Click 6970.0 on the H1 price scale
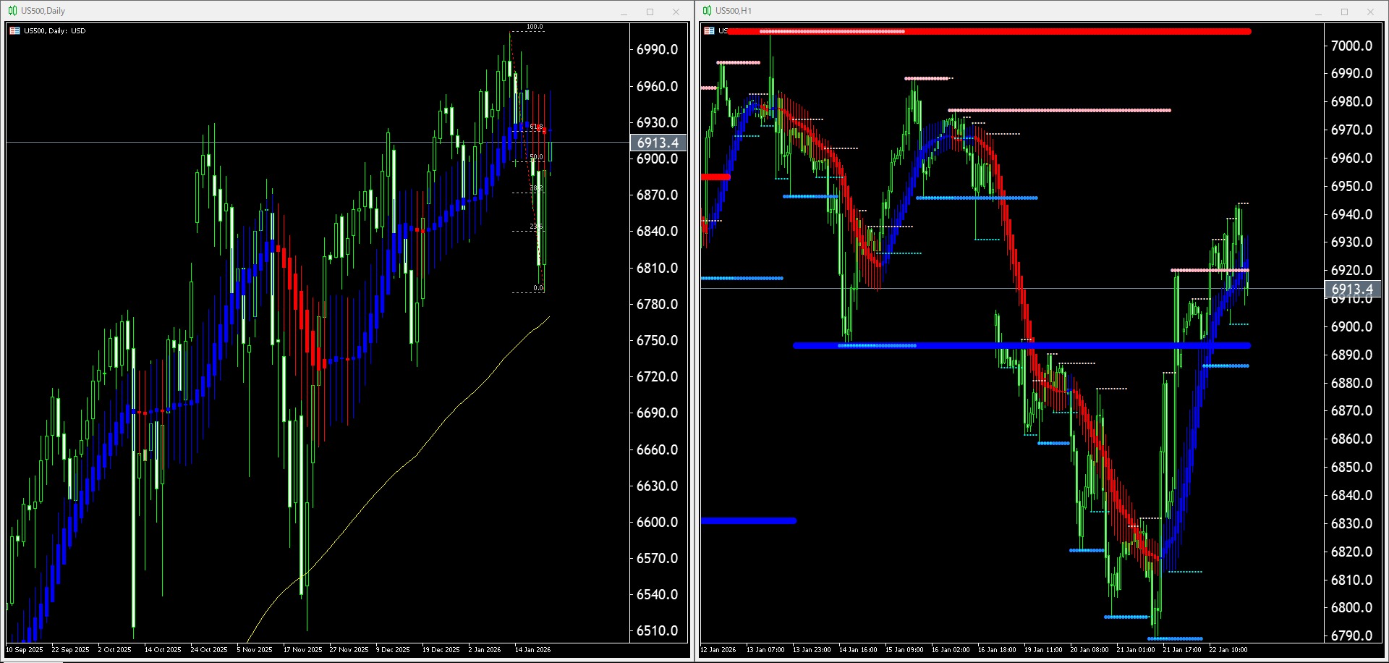 (x=1352, y=130)
